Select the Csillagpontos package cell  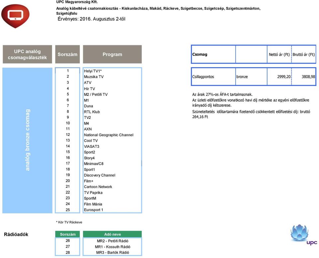pos(213,77)
